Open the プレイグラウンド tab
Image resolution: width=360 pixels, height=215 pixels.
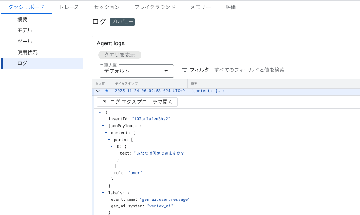tap(155, 7)
